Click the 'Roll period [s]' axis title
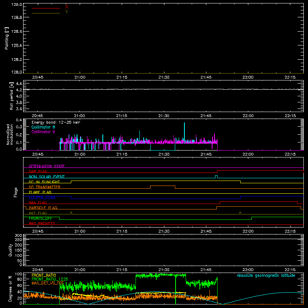This screenshot has height=308, width=308. point(11,96)
